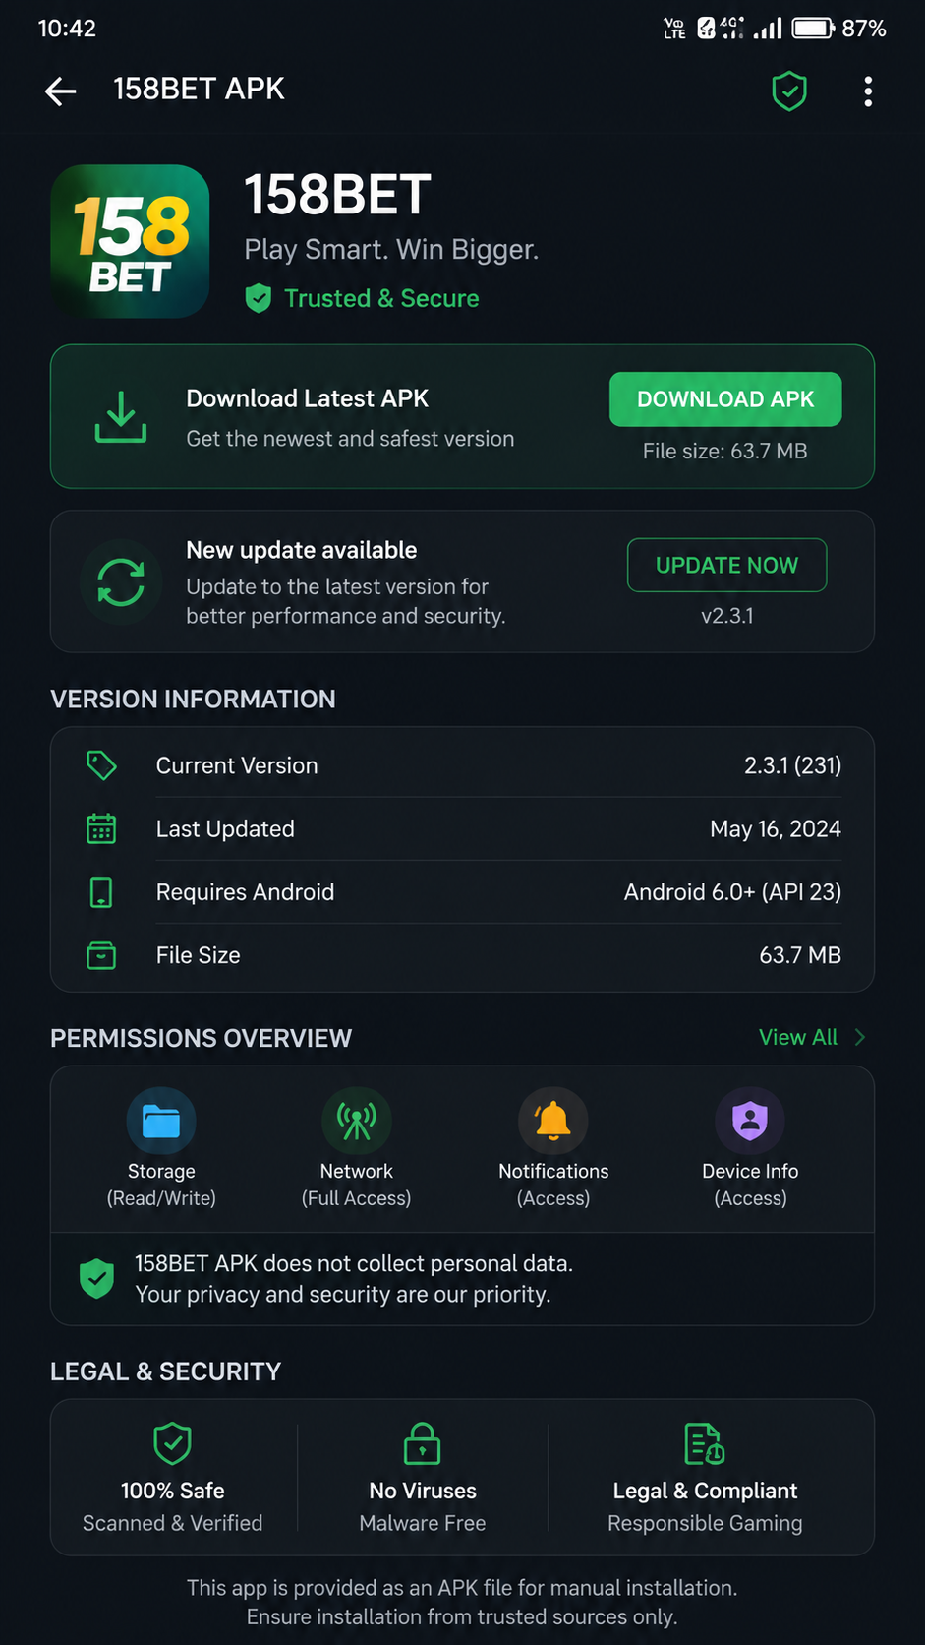Select the Storage permission folder icon

click(161, 1121)
